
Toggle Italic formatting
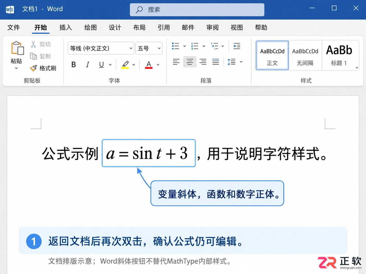(87, 65)
